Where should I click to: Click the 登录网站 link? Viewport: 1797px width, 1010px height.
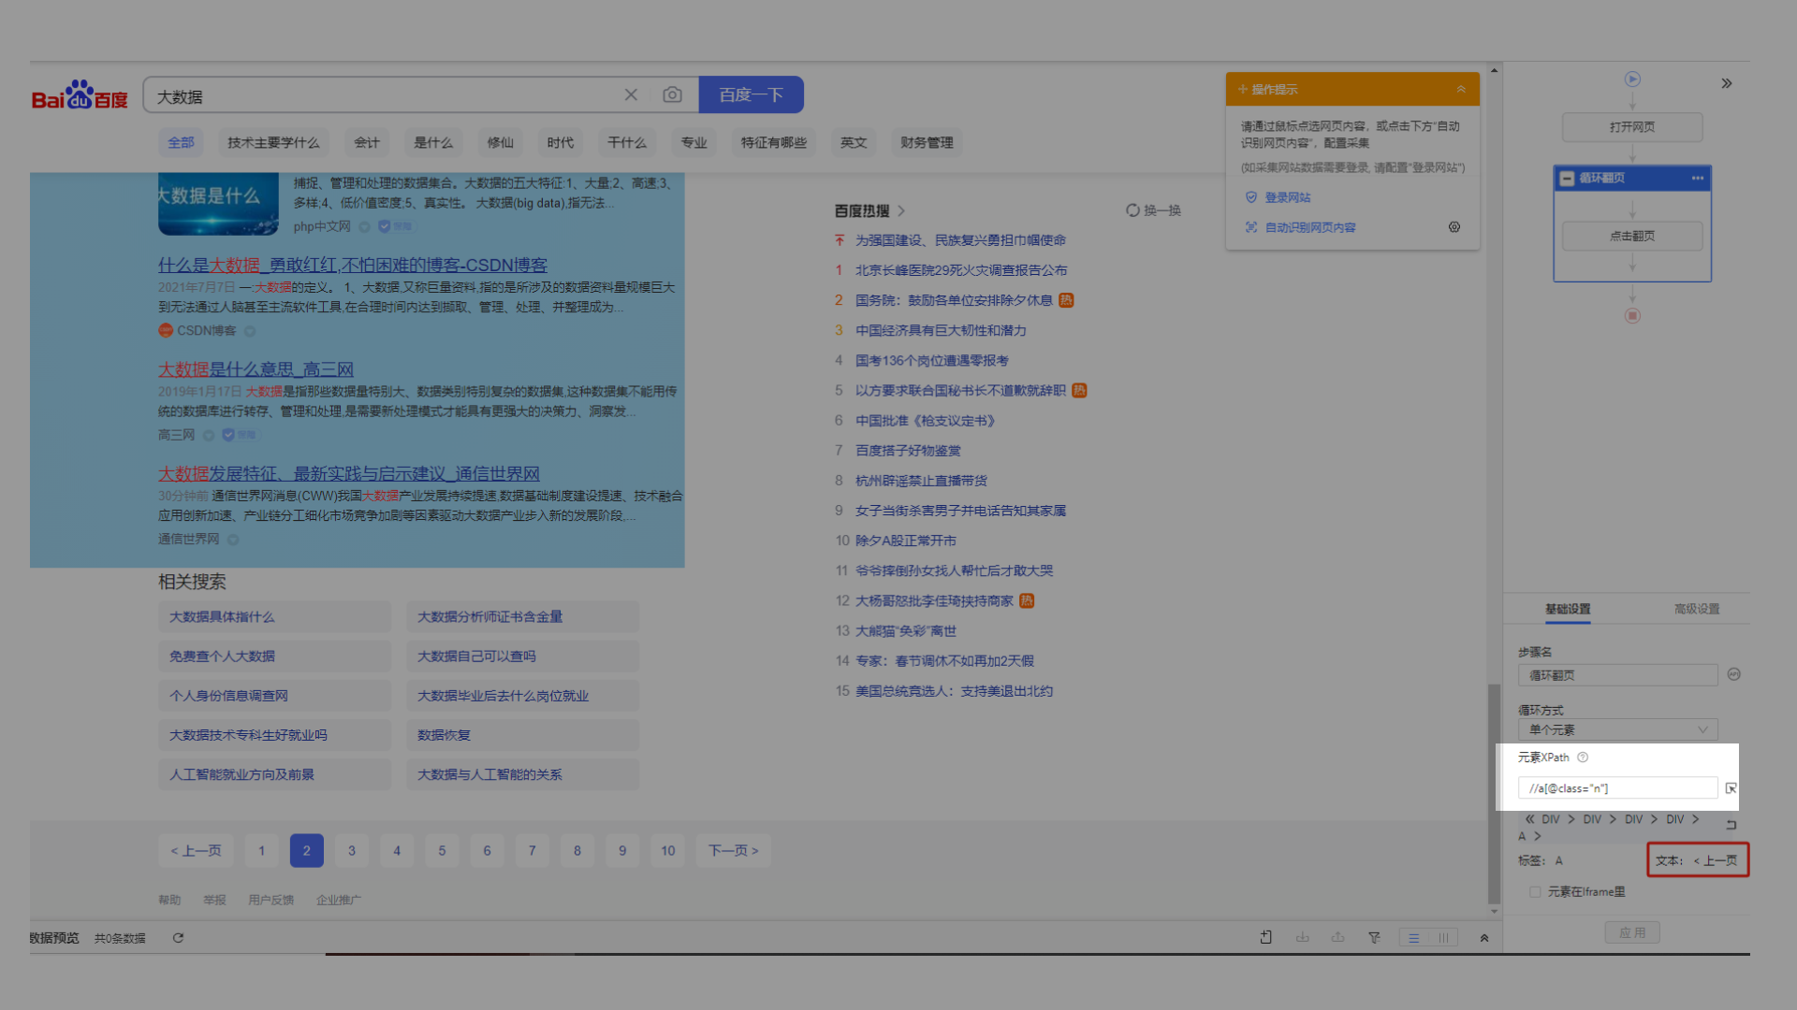pos(1288,197)
